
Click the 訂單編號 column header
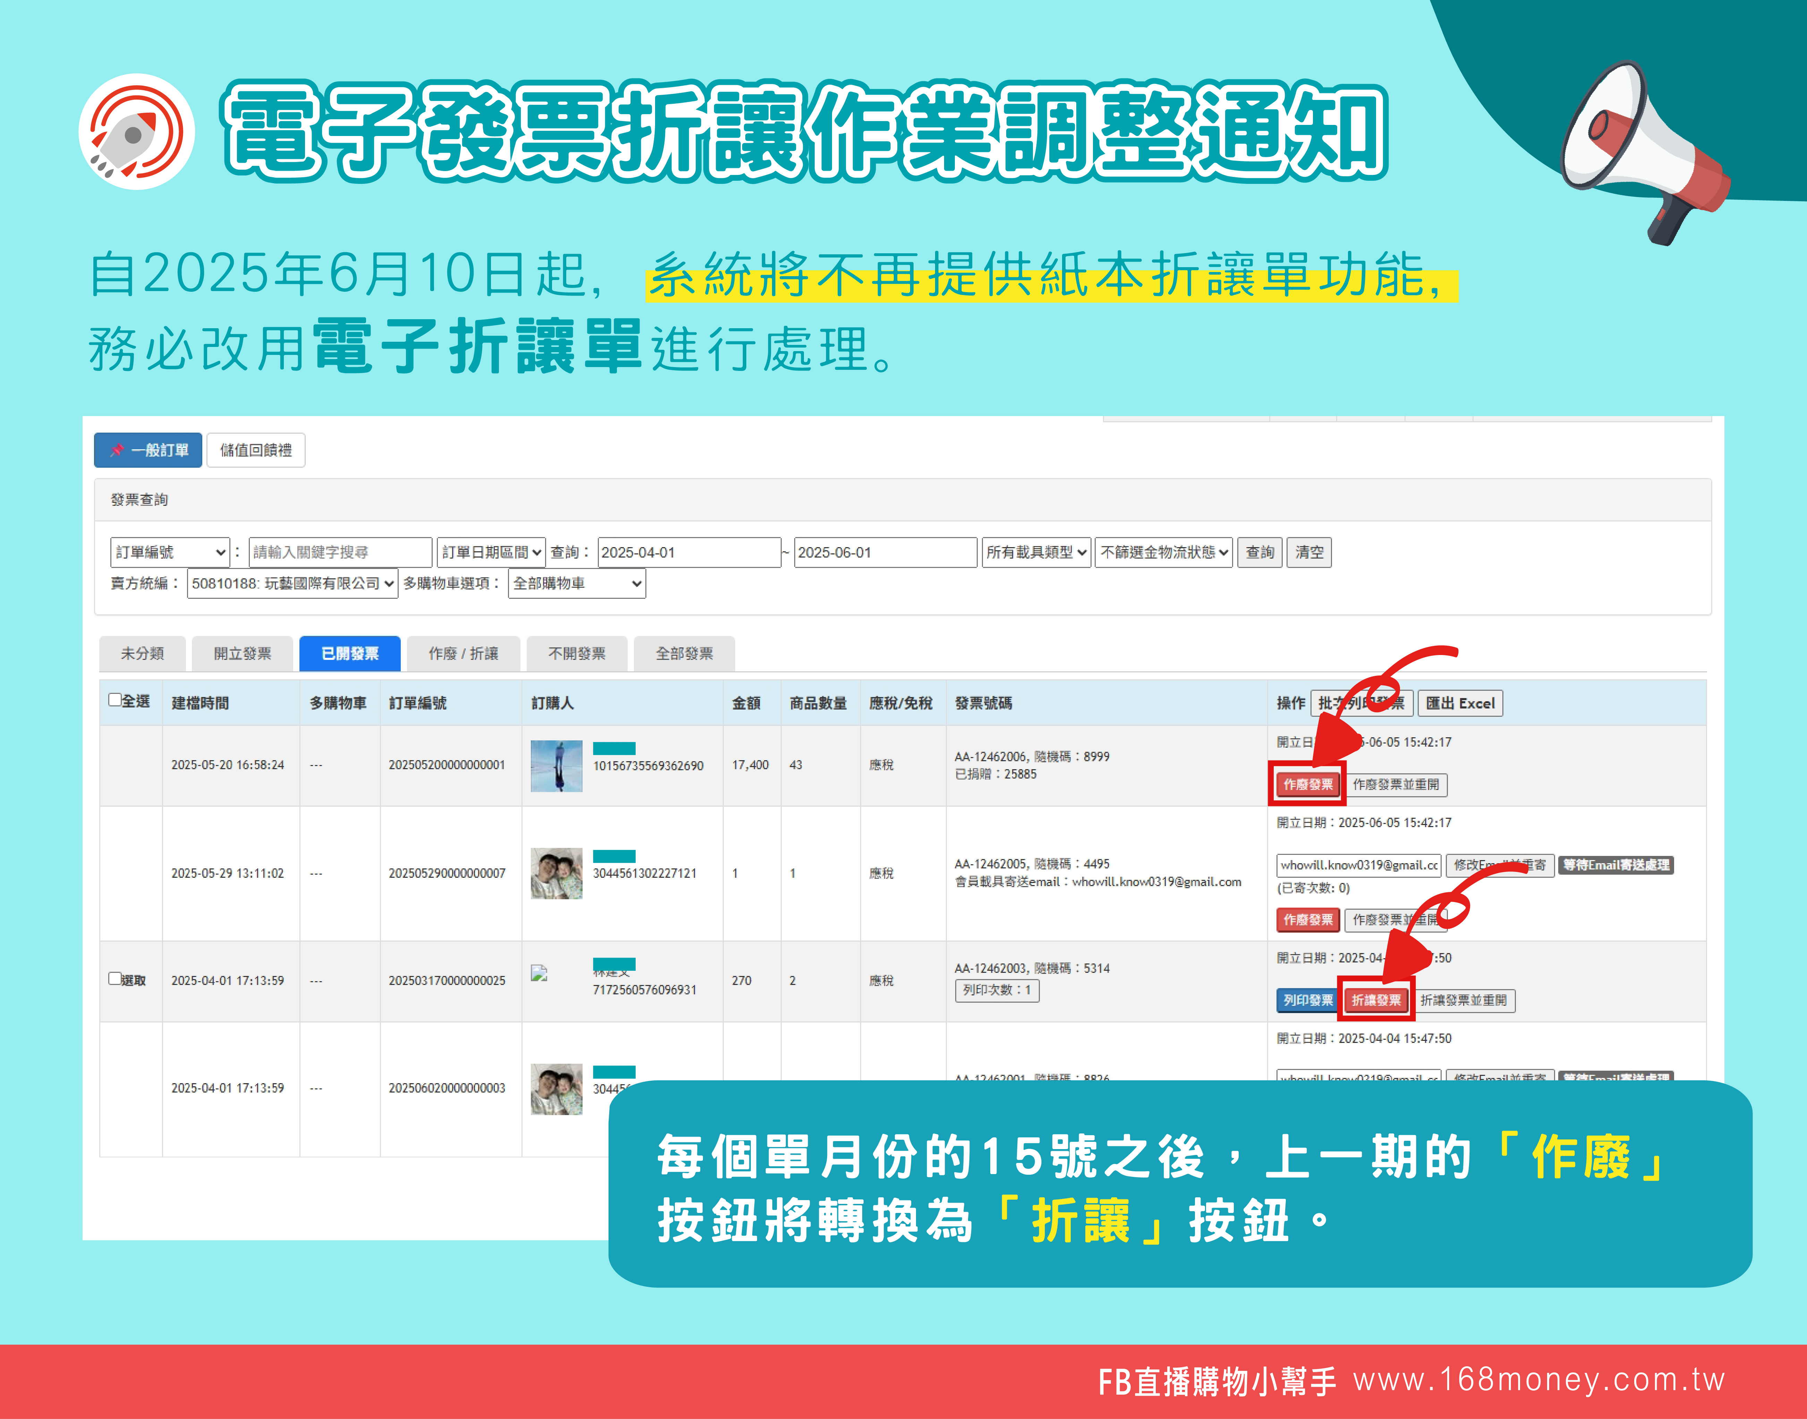(418, 703)
